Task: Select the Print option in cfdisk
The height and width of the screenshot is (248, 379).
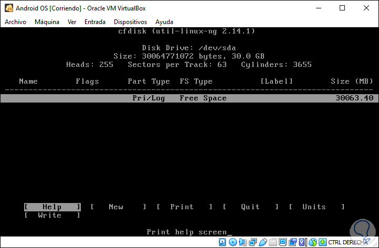Action: pos(184,207)
